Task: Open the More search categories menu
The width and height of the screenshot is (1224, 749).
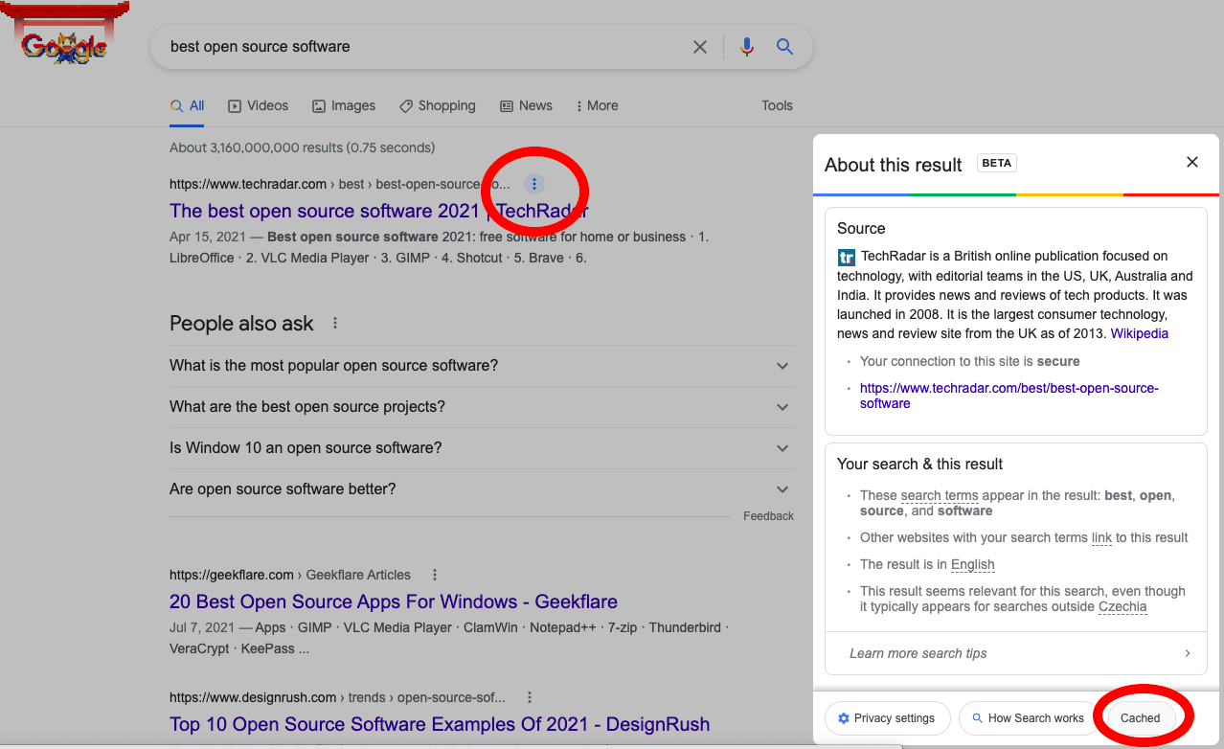Action: [597, 106]
